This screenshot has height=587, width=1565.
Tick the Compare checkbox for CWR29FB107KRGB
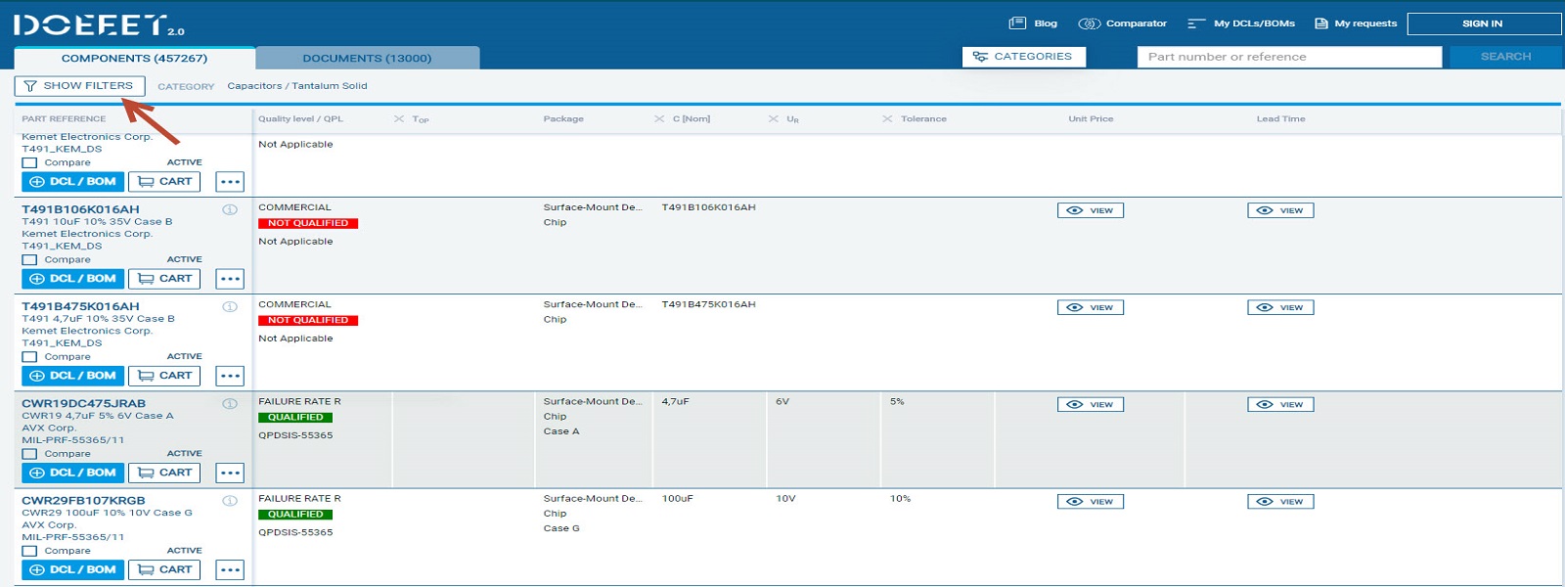click(x=29, y=551)
